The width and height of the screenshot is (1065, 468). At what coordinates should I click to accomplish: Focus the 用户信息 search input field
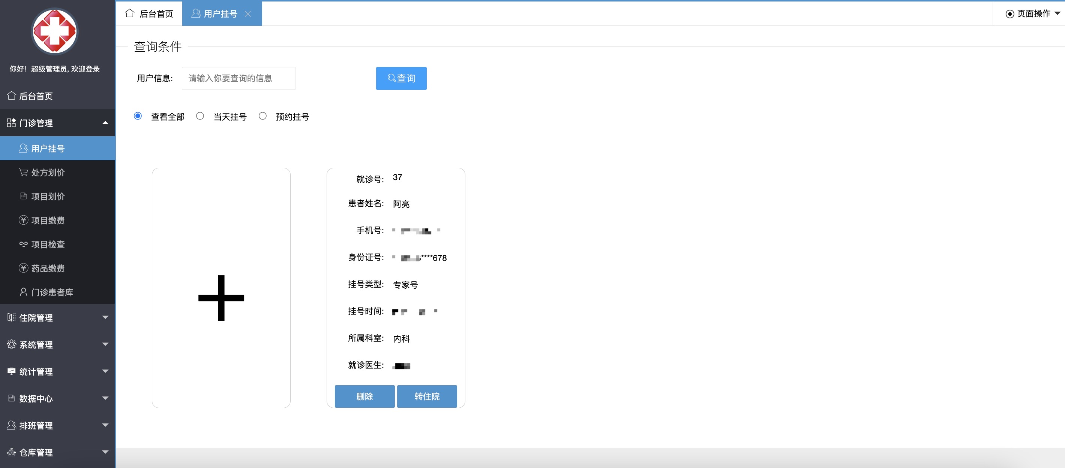(238, 78)
